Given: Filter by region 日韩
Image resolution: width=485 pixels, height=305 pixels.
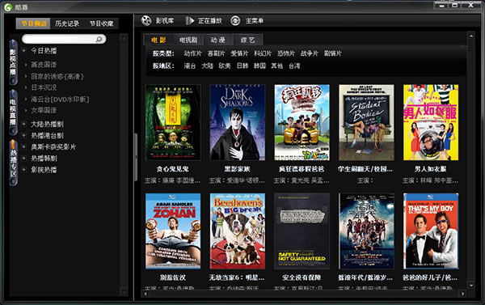Looking at the screenshot, I should [x=242, y=66].
